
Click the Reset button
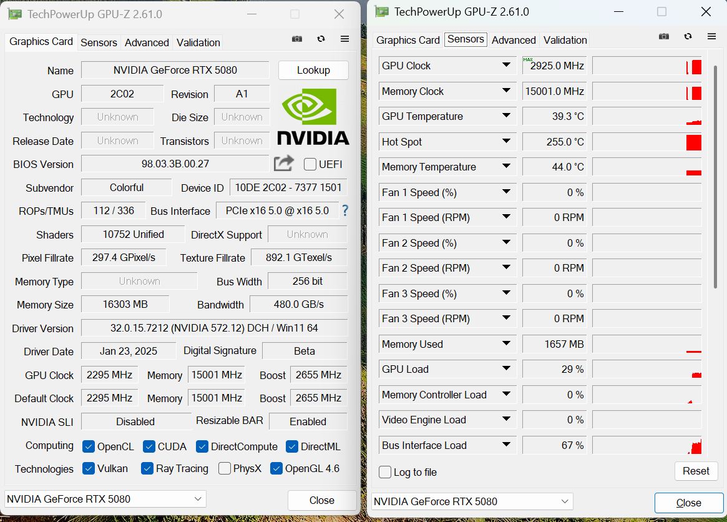tap(695, 471)
